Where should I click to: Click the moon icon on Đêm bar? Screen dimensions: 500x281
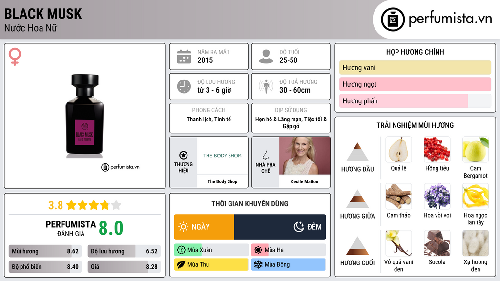299,227
